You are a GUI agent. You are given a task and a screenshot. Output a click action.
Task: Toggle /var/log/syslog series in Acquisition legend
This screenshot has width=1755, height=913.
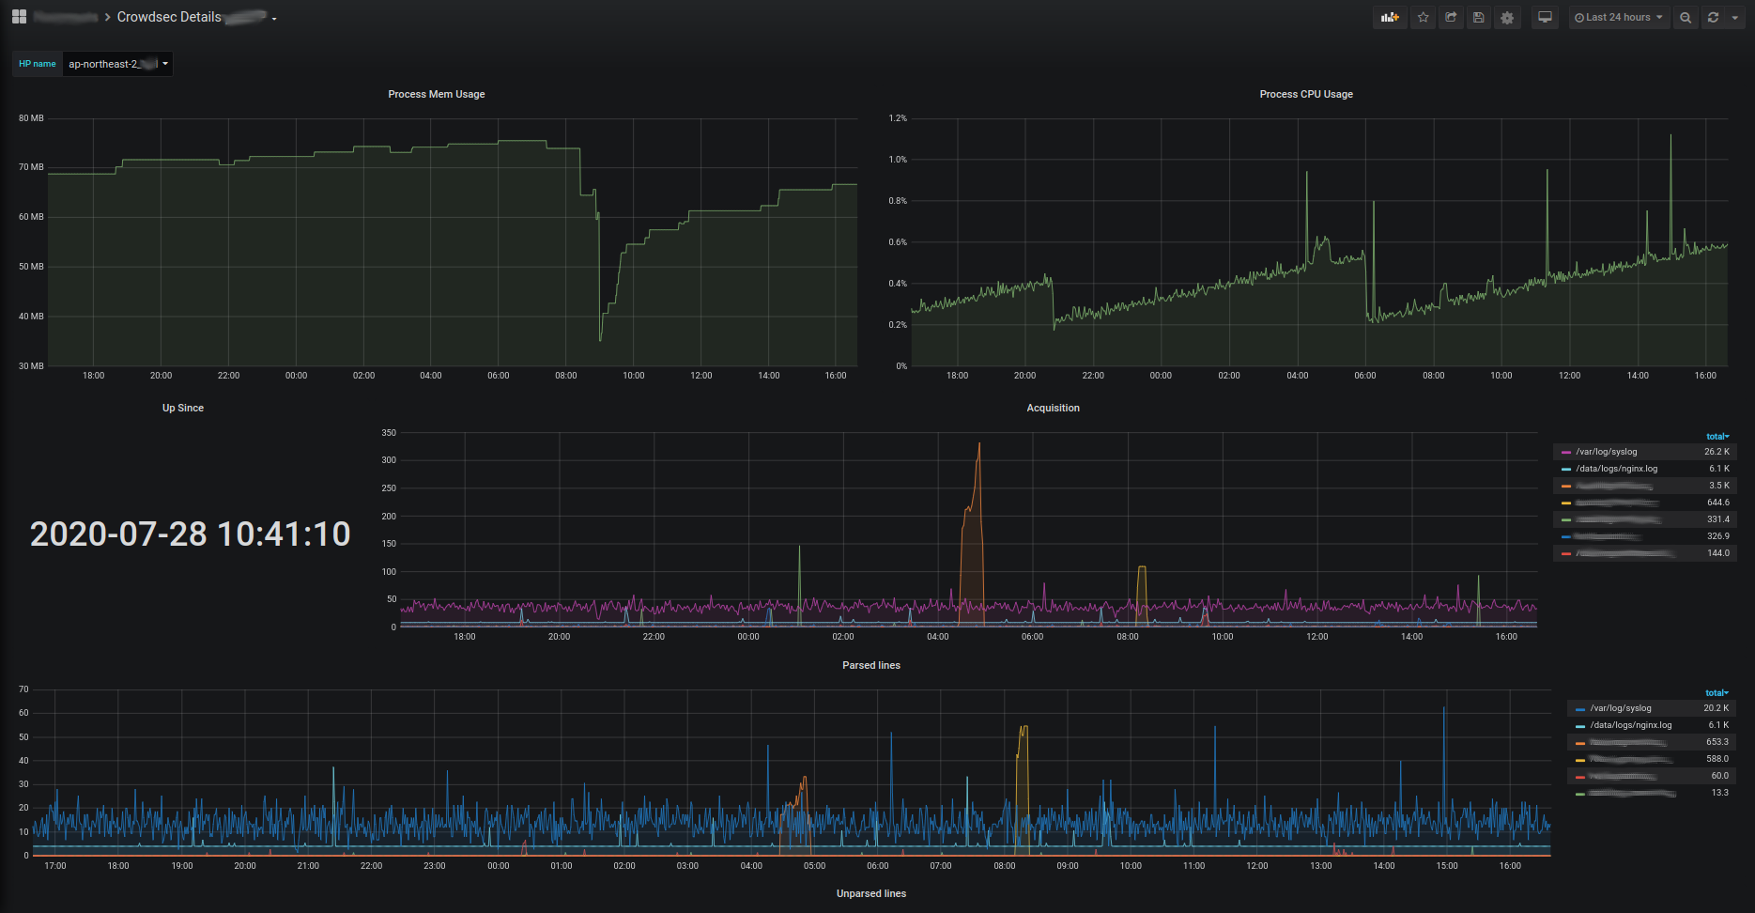coord(1606,452)
